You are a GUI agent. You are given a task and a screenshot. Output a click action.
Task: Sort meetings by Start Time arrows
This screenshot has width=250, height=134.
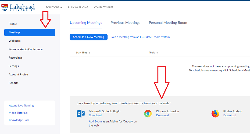tap(90, 53)
